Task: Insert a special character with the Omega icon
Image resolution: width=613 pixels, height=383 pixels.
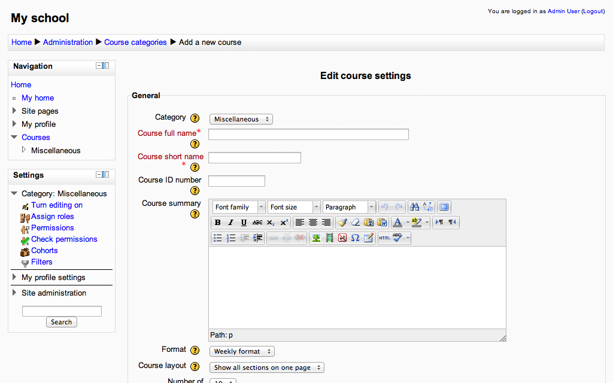Action: 355,238
